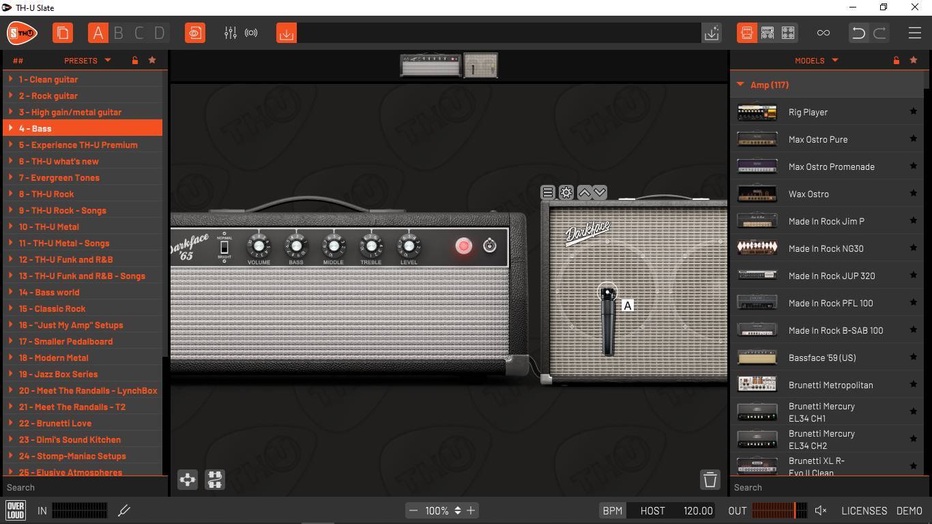The height and width of the screenshot is (524, 932).
Task: Open the wireless MIDI settings icon
Action: pos(252,33)
